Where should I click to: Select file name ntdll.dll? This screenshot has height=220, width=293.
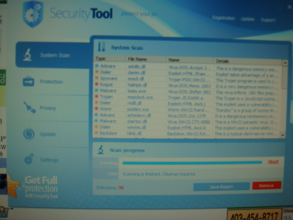pyautogui.click(x=134, y=103)
